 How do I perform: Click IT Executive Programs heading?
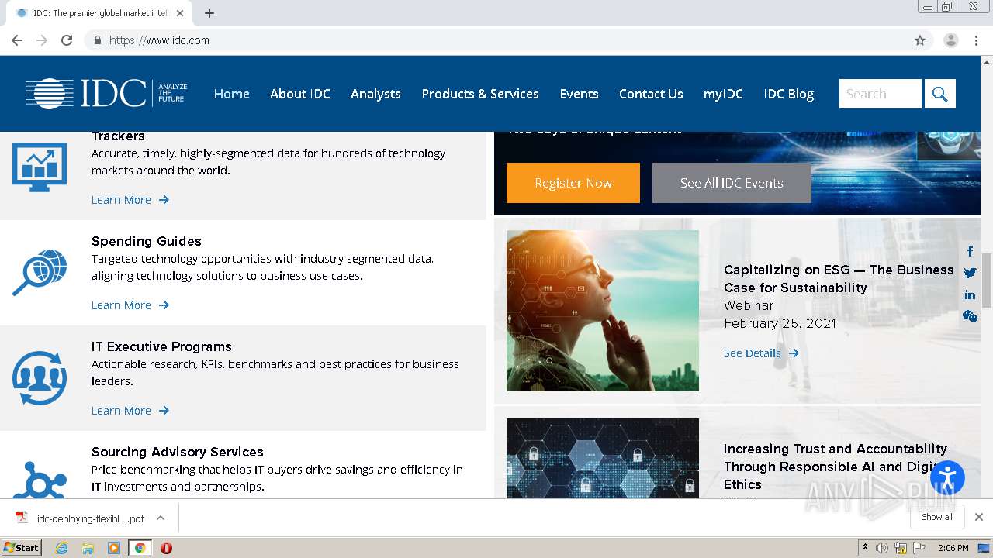pyautogui.click(x=161, y=346)
